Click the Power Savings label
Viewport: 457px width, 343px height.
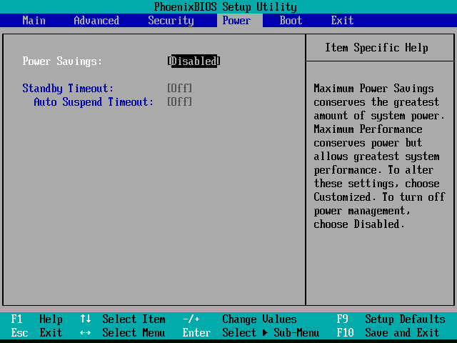tap(62, 61)
